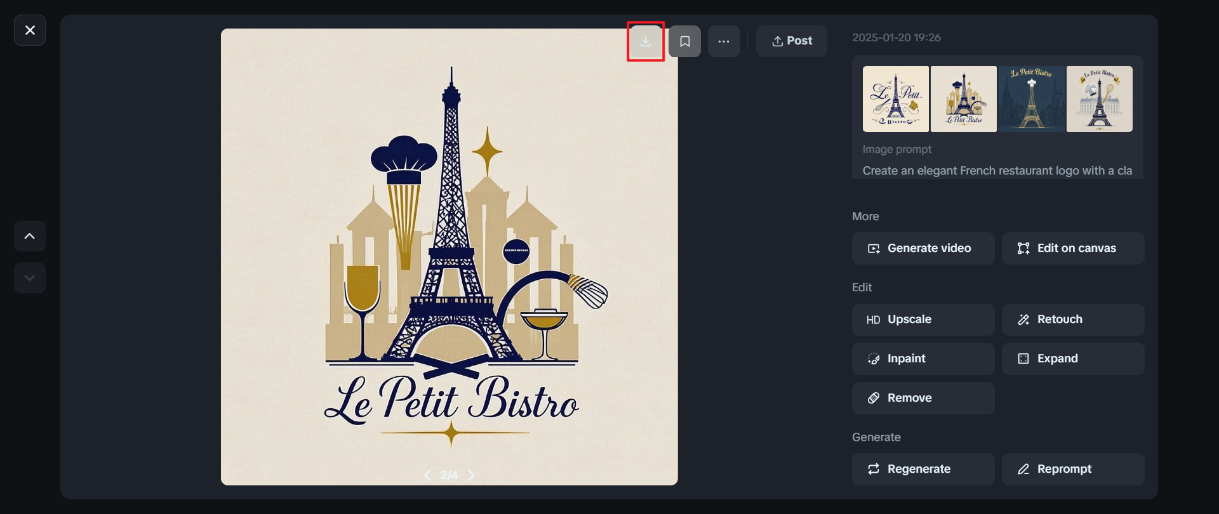Viewport: 1219px width, 514px height.
Task: Select the dark blue background thumbnail
Action: click(1032, 99)
